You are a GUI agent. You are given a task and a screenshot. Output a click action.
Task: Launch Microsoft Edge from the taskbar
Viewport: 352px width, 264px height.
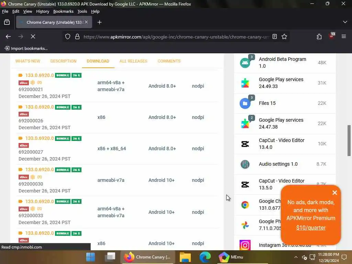(205, 257)
